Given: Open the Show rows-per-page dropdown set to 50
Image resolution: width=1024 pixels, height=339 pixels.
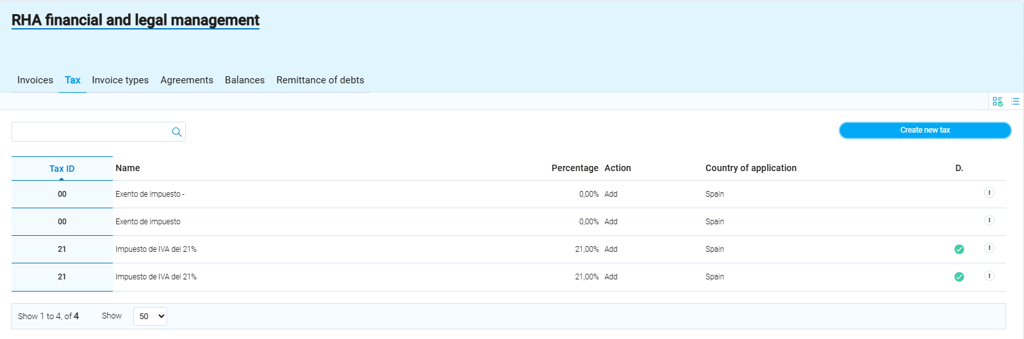Looking at the screenshot, I should point(150,316).
